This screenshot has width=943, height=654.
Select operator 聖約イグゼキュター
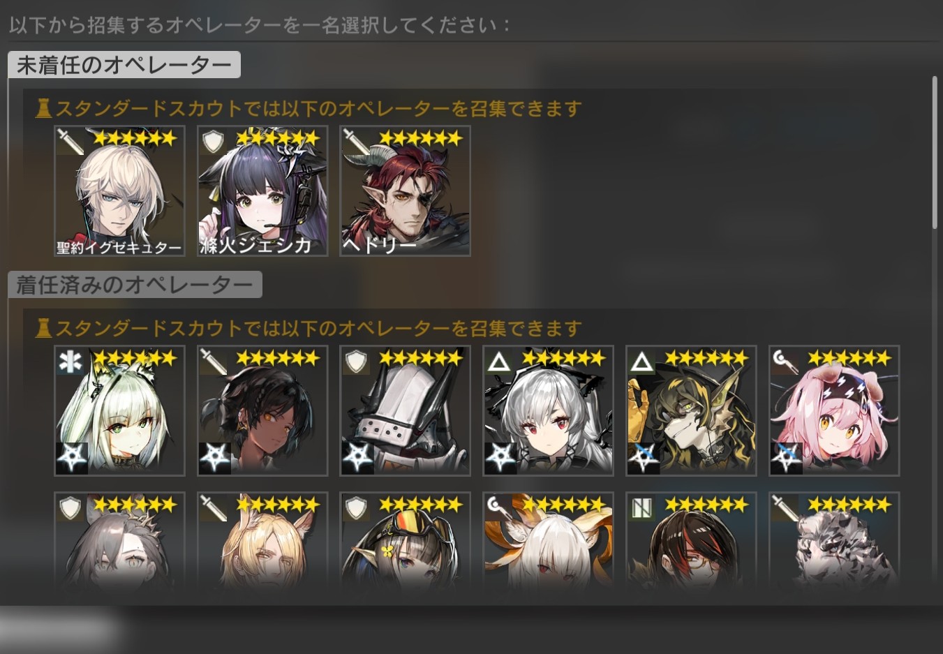119,191
